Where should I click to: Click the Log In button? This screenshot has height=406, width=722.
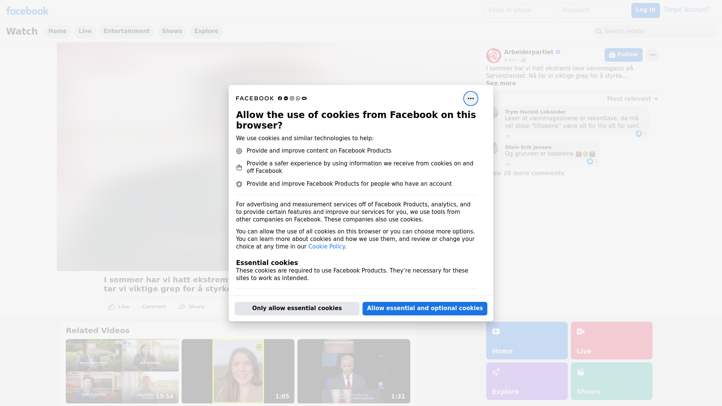click(645, 10)
